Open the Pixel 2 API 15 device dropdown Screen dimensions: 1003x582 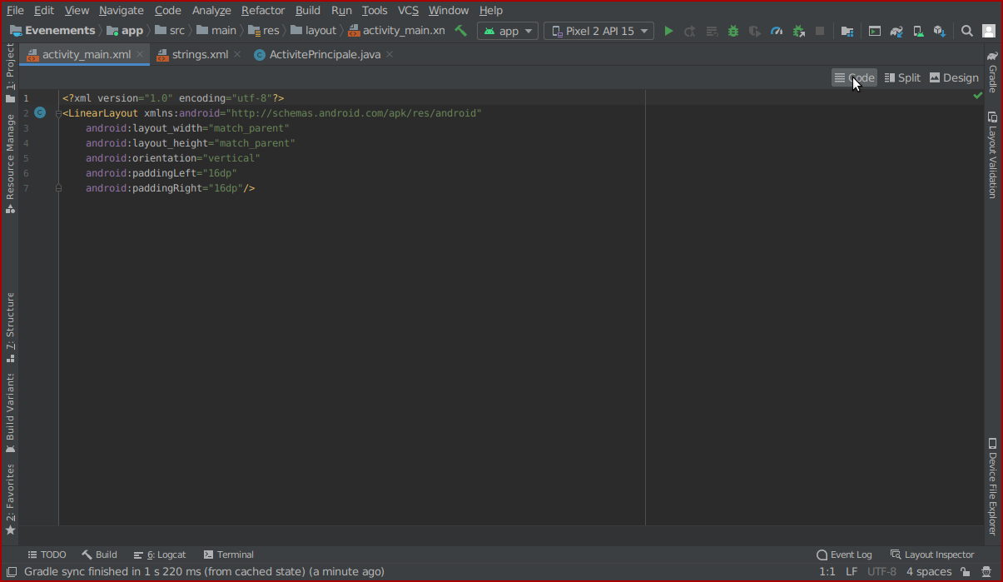(598, 31)
